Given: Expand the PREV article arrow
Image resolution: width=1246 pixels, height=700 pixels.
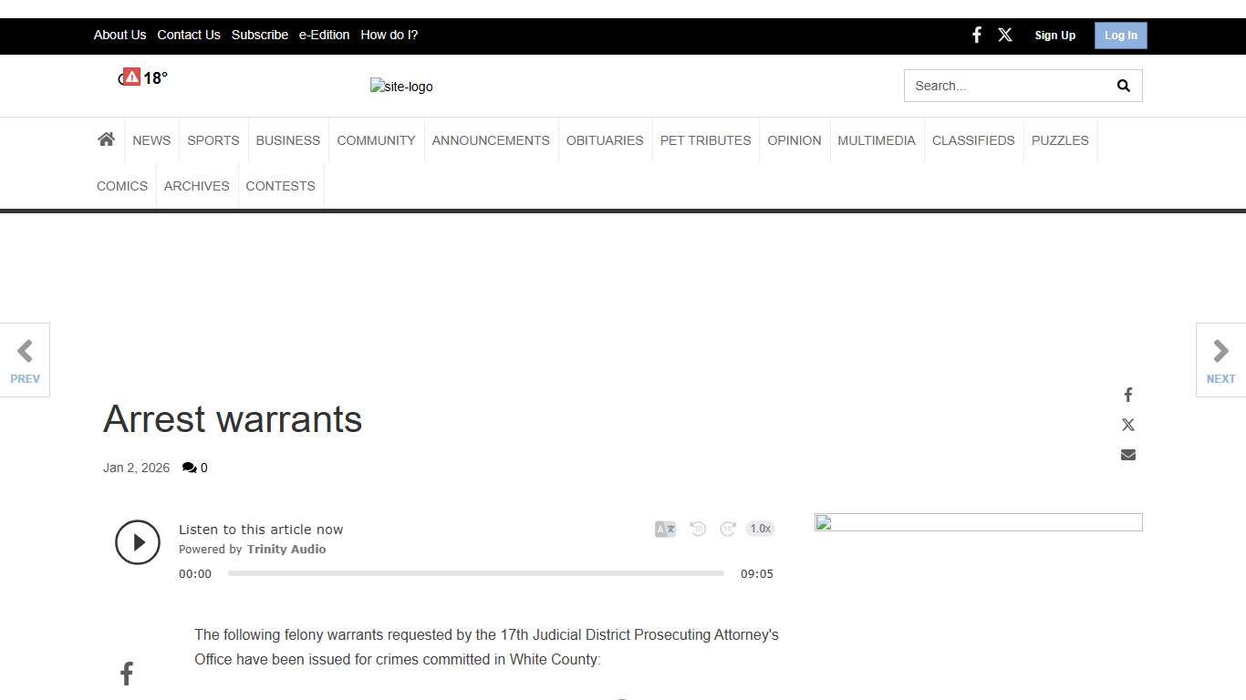Looking at the screenshot, I should 25,359.
